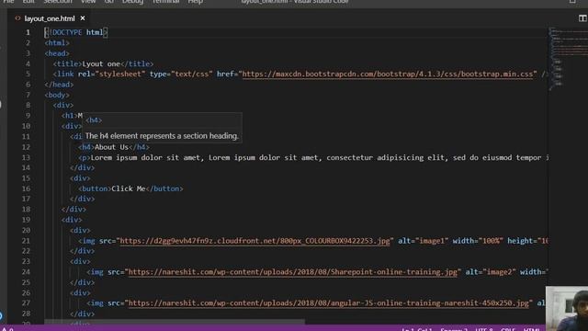Screen dimensions: 588x331
Task: Click the webcam video thumbnail
Action: pyautogui.click(x=567, y=309)
